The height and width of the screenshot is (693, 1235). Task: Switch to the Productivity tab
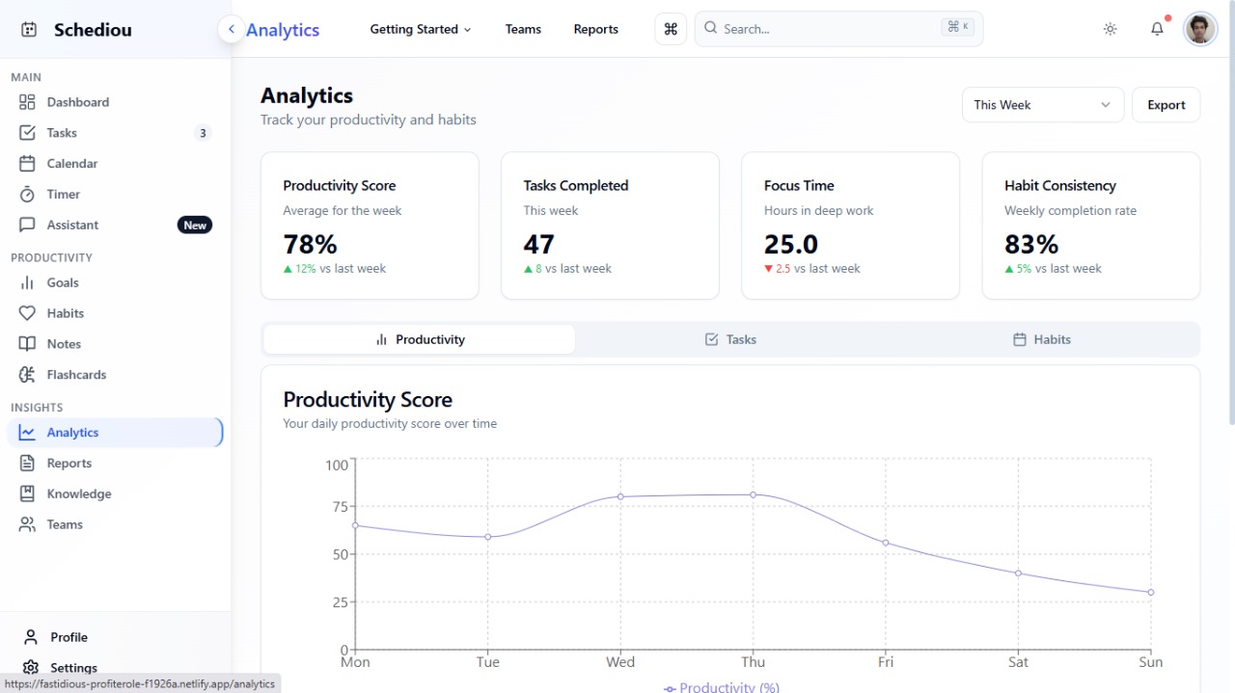pyautogui.click(x=420, y=339)
